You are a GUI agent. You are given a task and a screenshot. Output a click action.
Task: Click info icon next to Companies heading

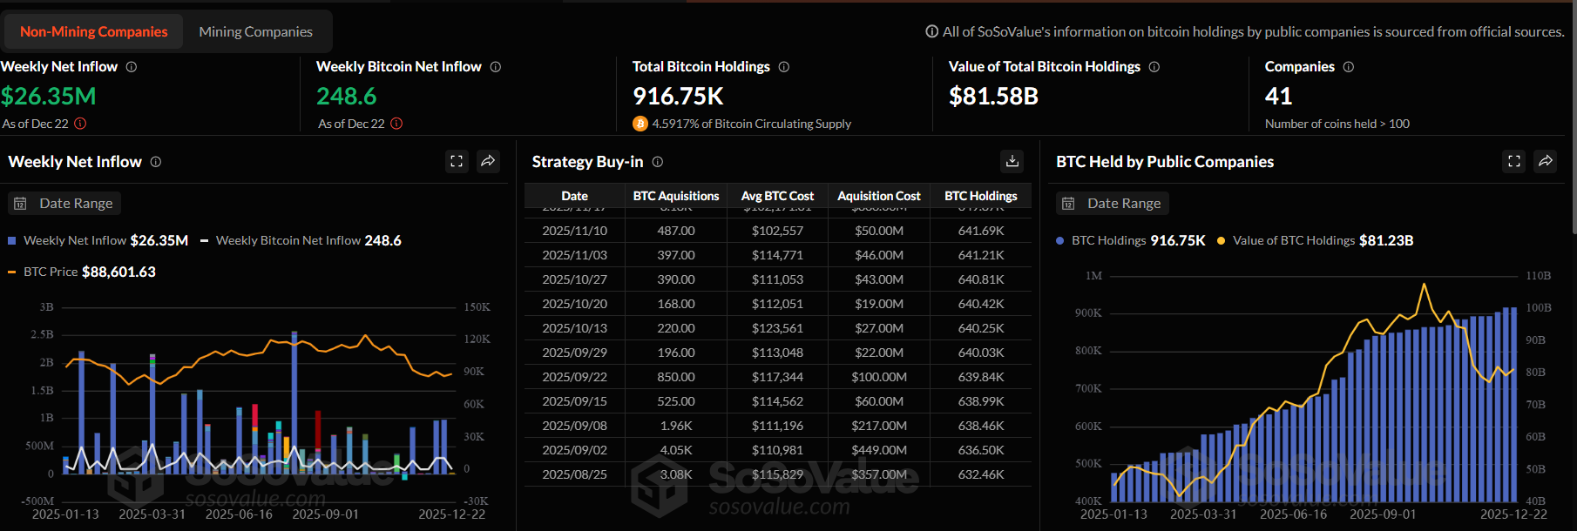[1349, 67]
